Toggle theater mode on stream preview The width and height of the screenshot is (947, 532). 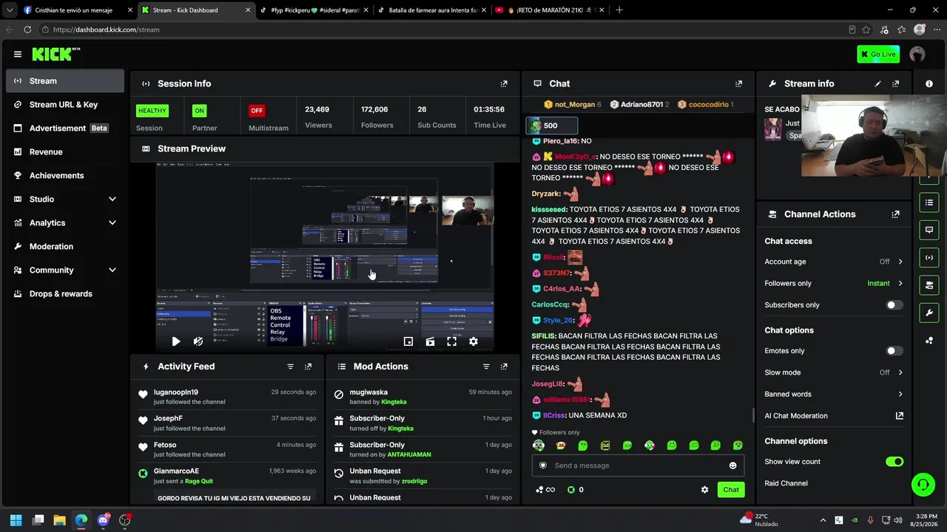pyautogui.click(x=430, y=341)
